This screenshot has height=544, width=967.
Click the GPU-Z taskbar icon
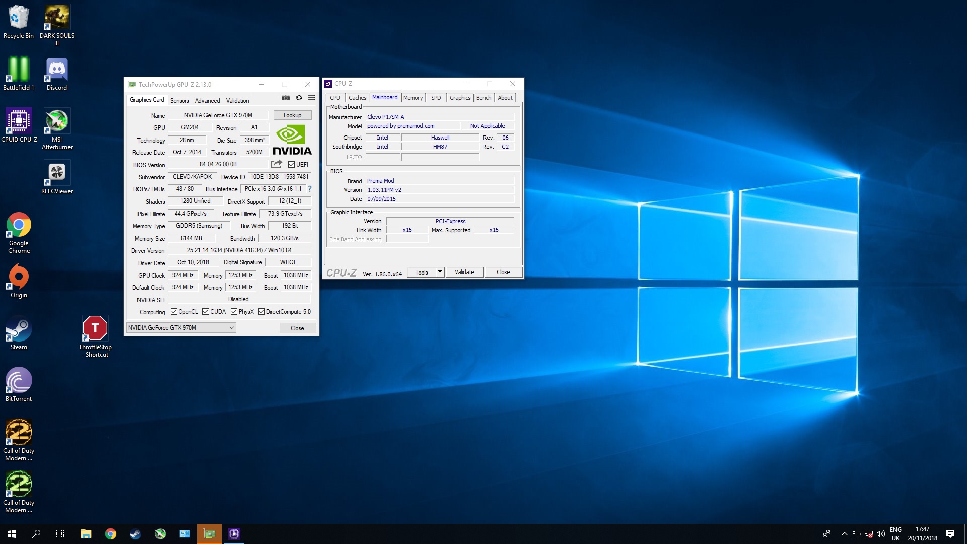pos(210,534)
